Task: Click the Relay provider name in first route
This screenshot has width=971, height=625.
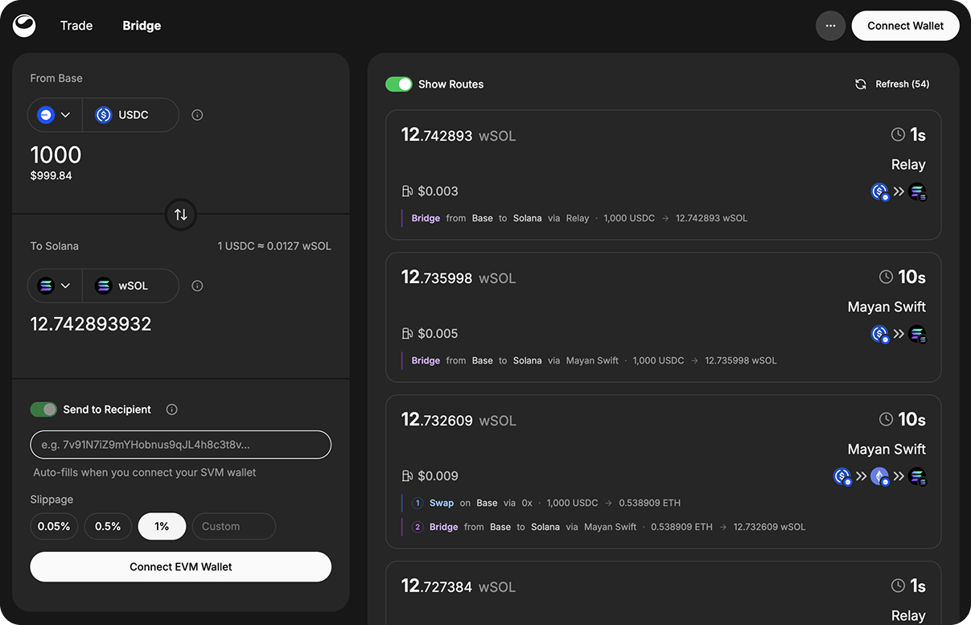Action: (x=908, y=164)
